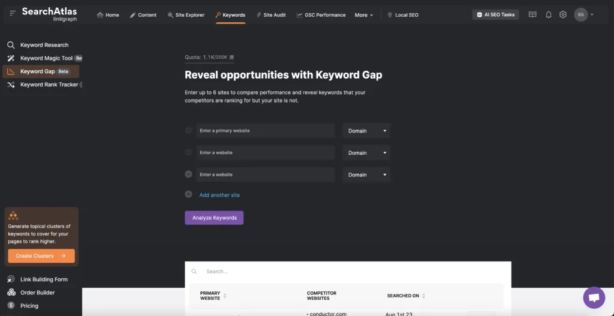Remove third website row with minus icon

point(188,174)
